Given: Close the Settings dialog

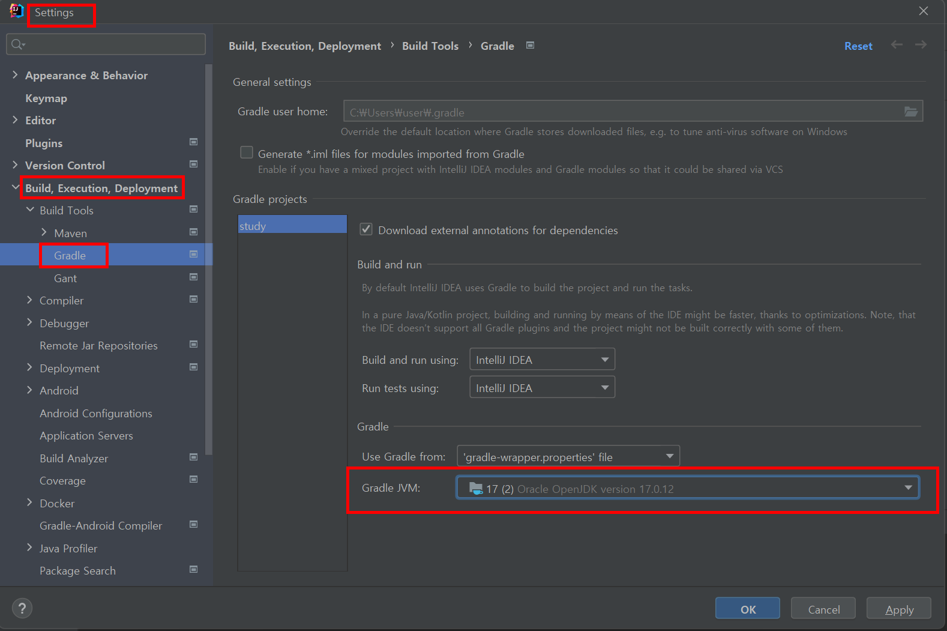Looking at the screenshot, I should (x=924, y=11).
